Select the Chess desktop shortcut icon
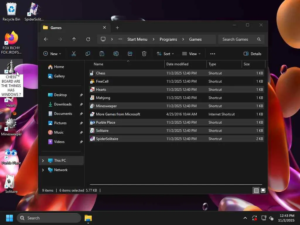The image size is (300, 225). click(x=11, y=67)
